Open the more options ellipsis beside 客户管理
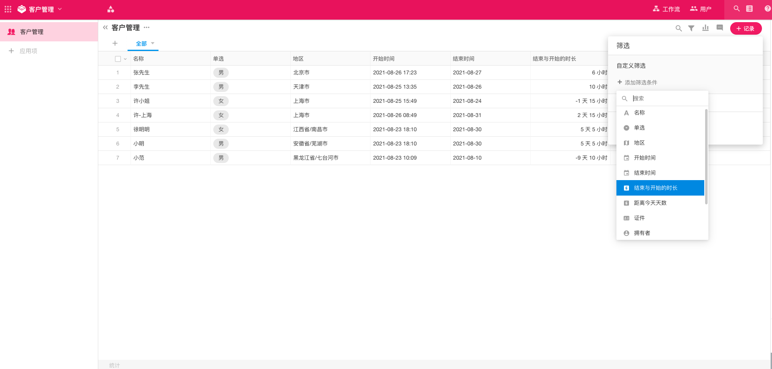Image resolution: width=772 pixels, height=369 pixels. (146, 28)
